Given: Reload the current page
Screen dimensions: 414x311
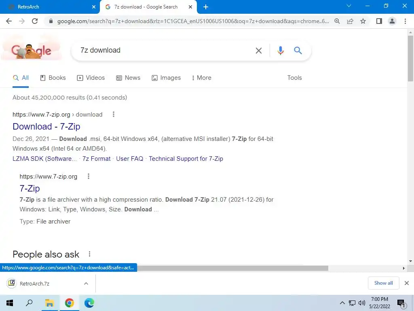Looking at the screenshot, I should 35,21.
